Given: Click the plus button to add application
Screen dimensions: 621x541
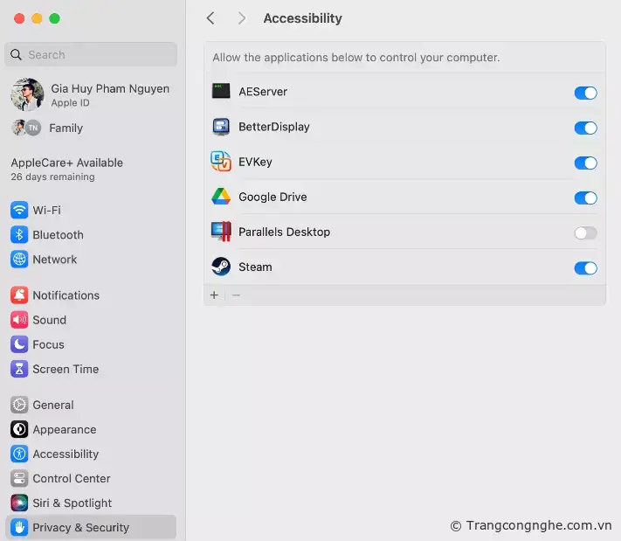Looking at the screenshot, I should [x=214, y=295].
